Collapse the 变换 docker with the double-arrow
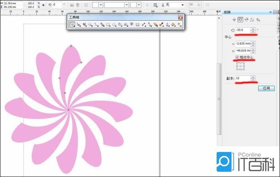280x177 pixels. tap(271, 12)
